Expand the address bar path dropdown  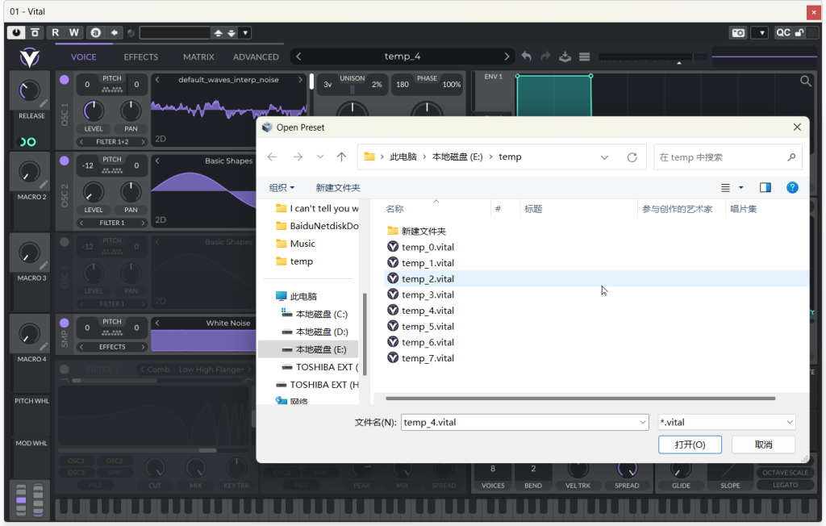[x=604, y=157]
